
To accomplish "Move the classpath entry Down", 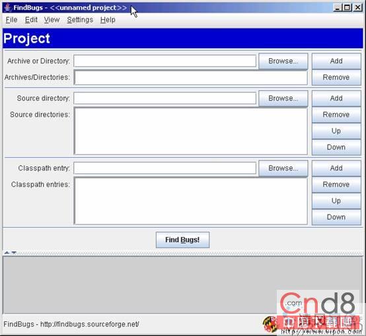I will point(336,217).
